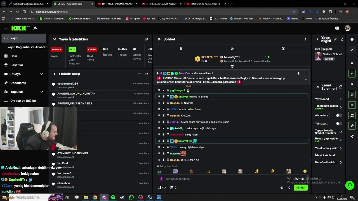The height and width of the screenshot is (201, 358).
Task: Click the hourglass icon under Sohbet header
Action: tap(283, 49)
